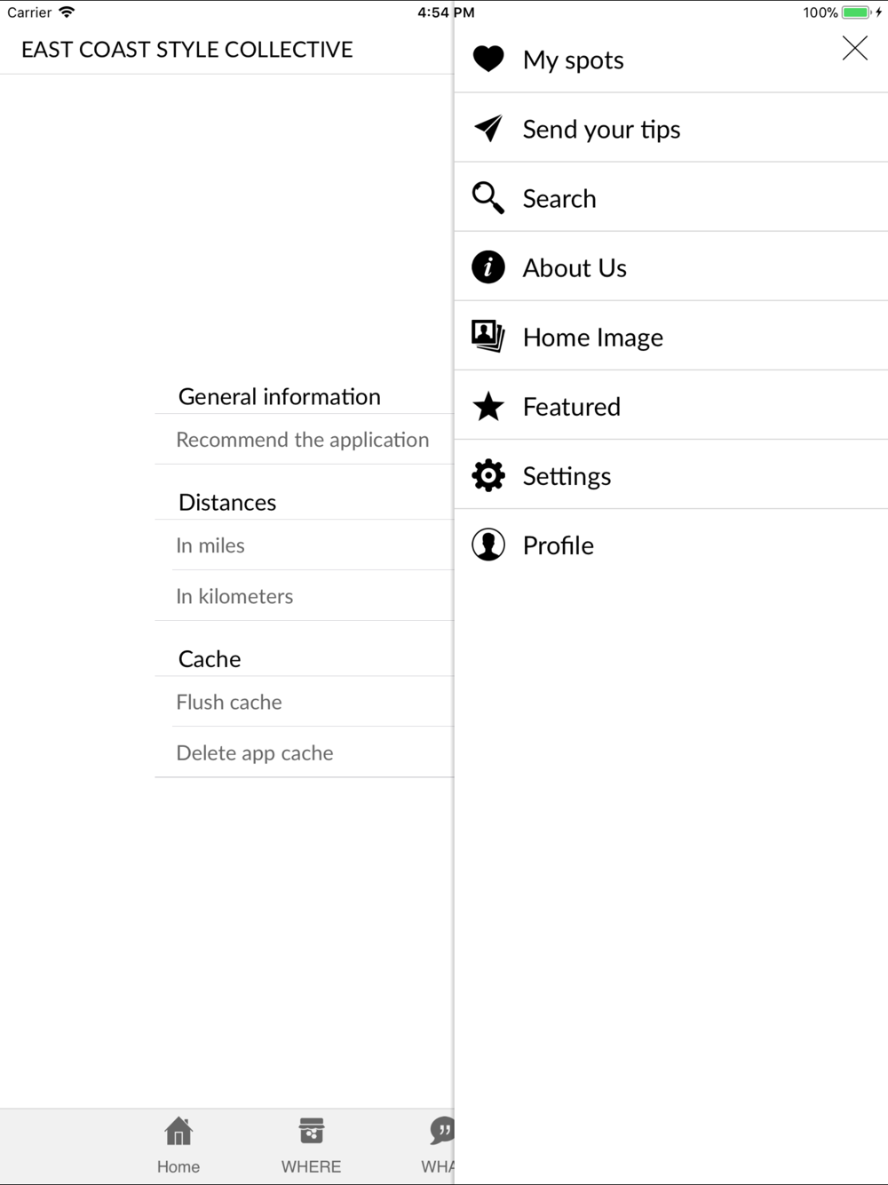Open the About Us info icon
Image resolution: width=888 pixels, height=1185 pixels.
pyautogui.click(x=488, y=266)
